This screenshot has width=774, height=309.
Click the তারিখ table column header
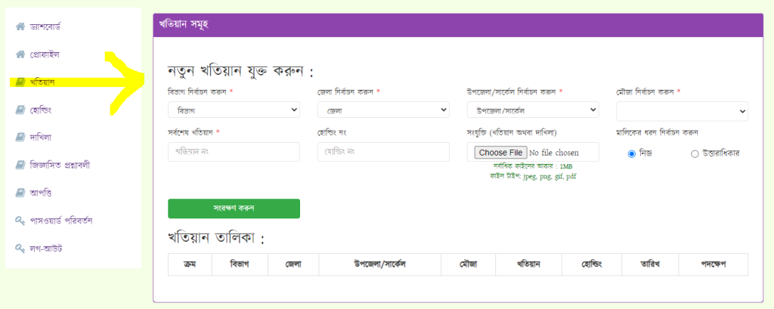pyautogui.click(x=650, y=264)
